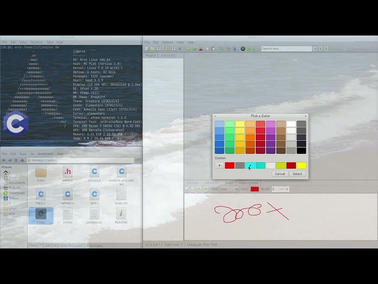Select the init.txt file
This screenshot has width=378, height=284.
point(67,216)
